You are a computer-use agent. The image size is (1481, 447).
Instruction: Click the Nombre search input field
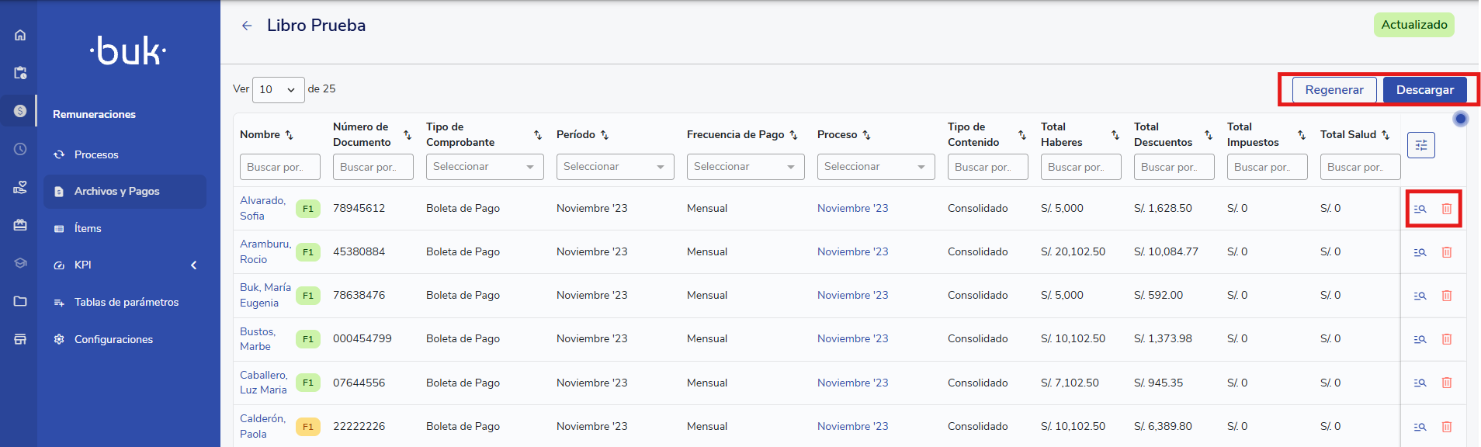(x=279, y=167)
